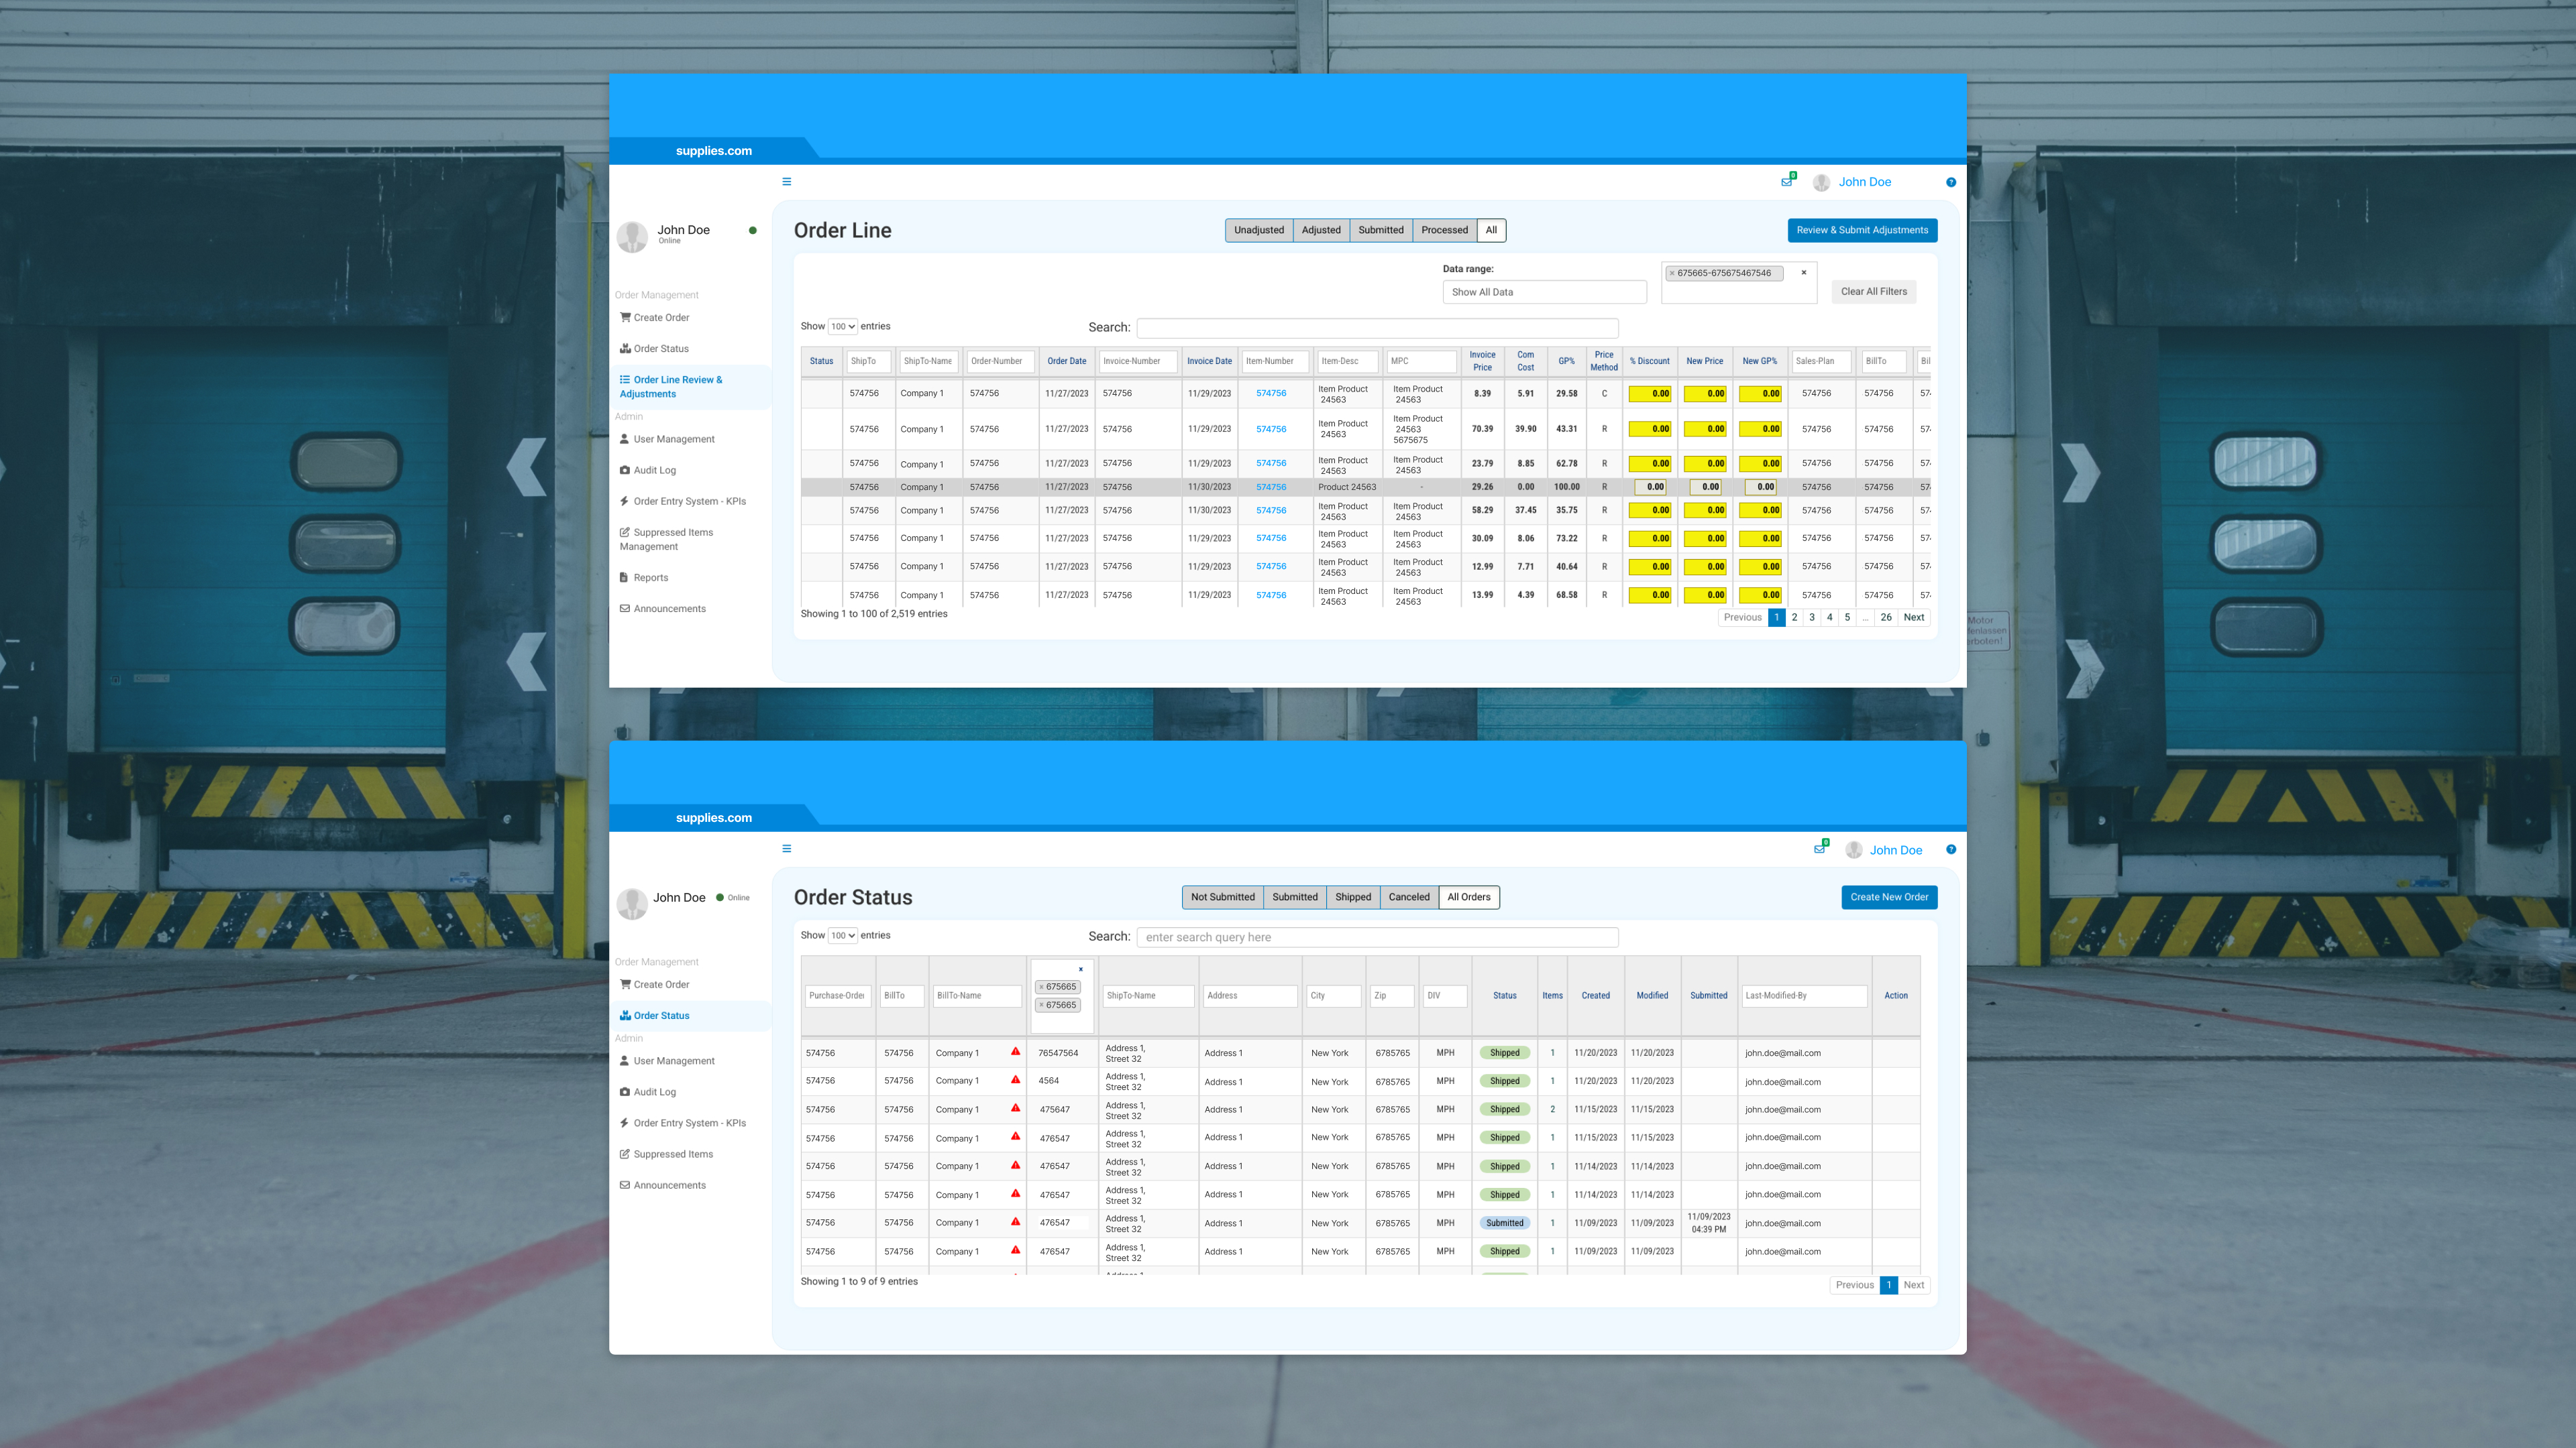Select the Processed tab on Order Line
Image resolution: width=2576 pixels, height=1448 pixels.
point(1444,230)
